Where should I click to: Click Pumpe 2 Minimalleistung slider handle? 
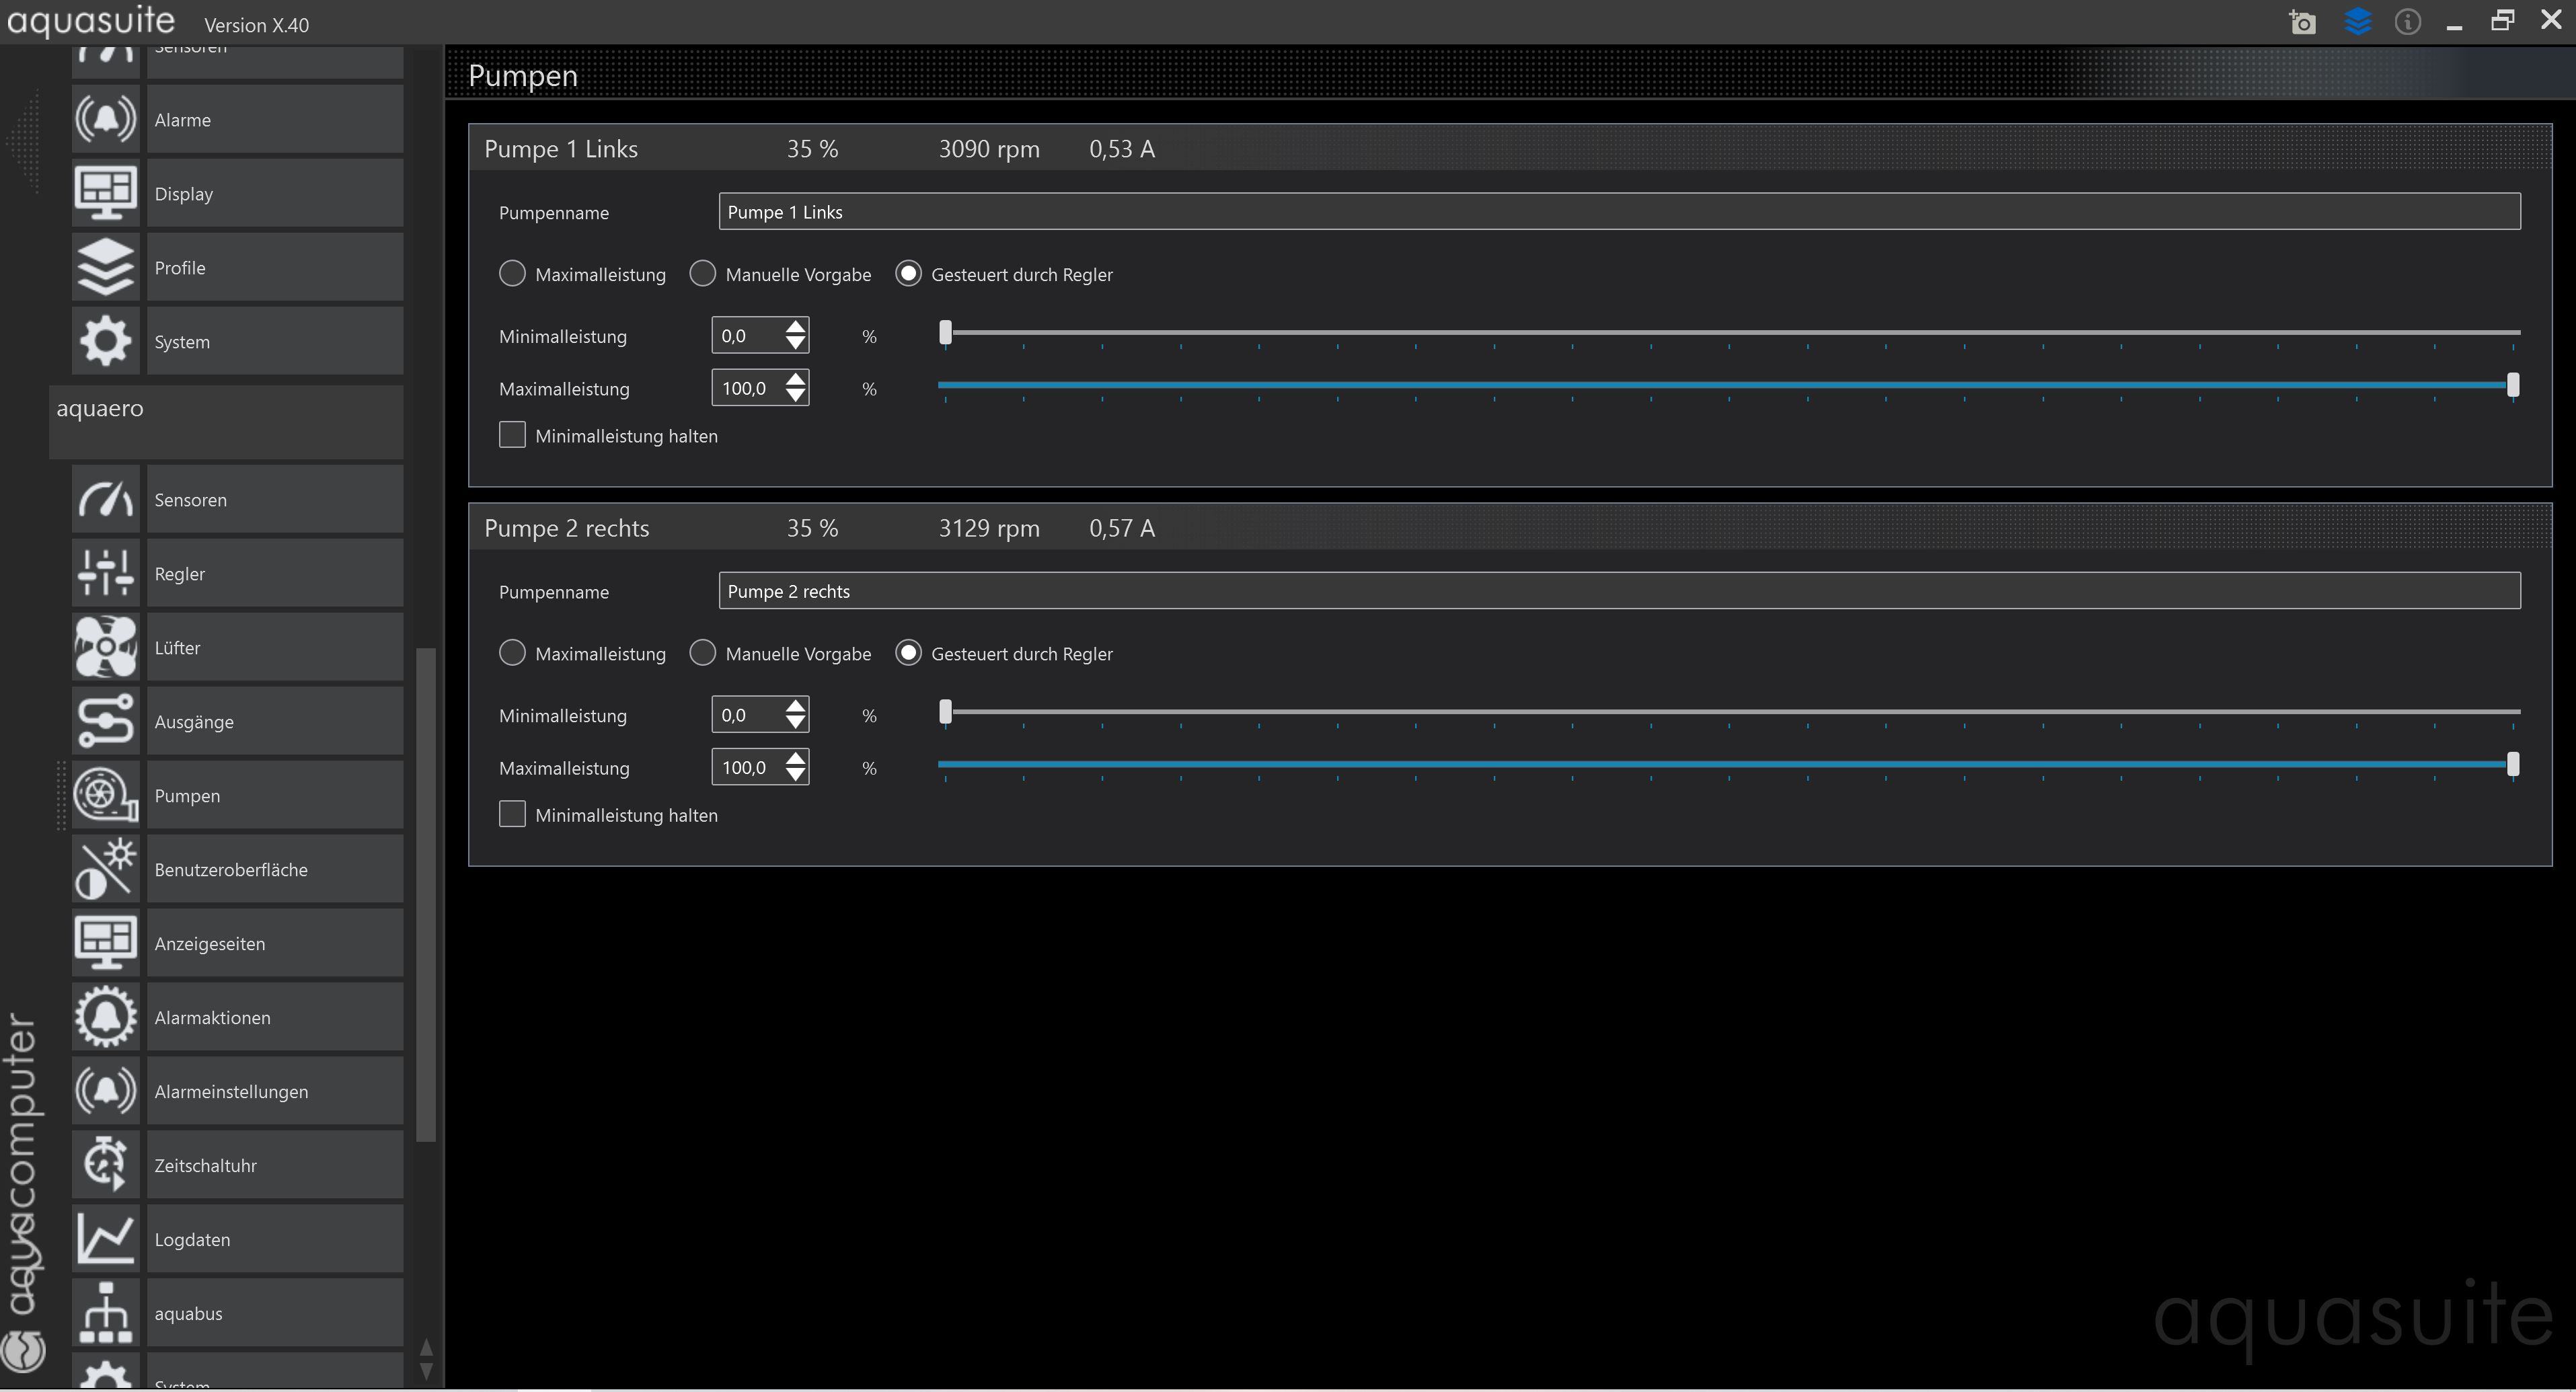click(x=945, y=711)
